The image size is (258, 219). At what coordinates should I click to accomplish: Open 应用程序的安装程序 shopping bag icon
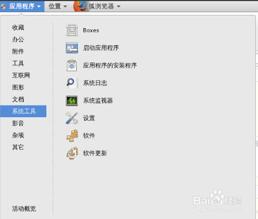pos(72,65)
